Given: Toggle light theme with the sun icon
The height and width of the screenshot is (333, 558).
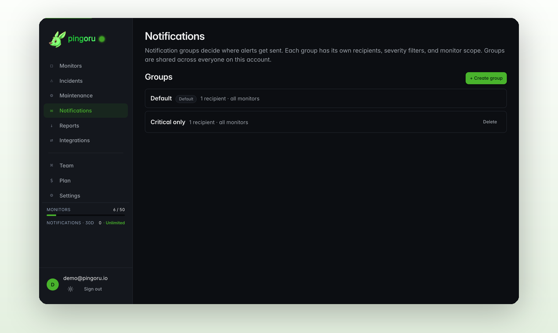Looking at the screenshot, I should pos(70,289).
